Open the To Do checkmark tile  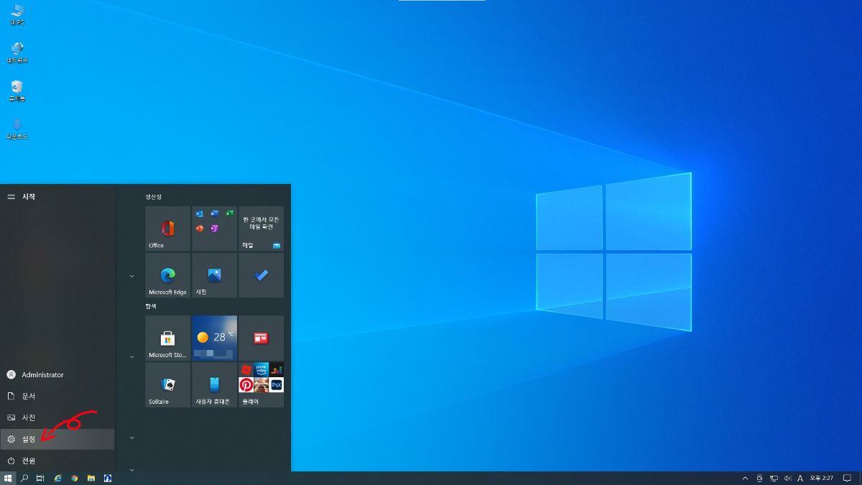(x=261, y=275)
